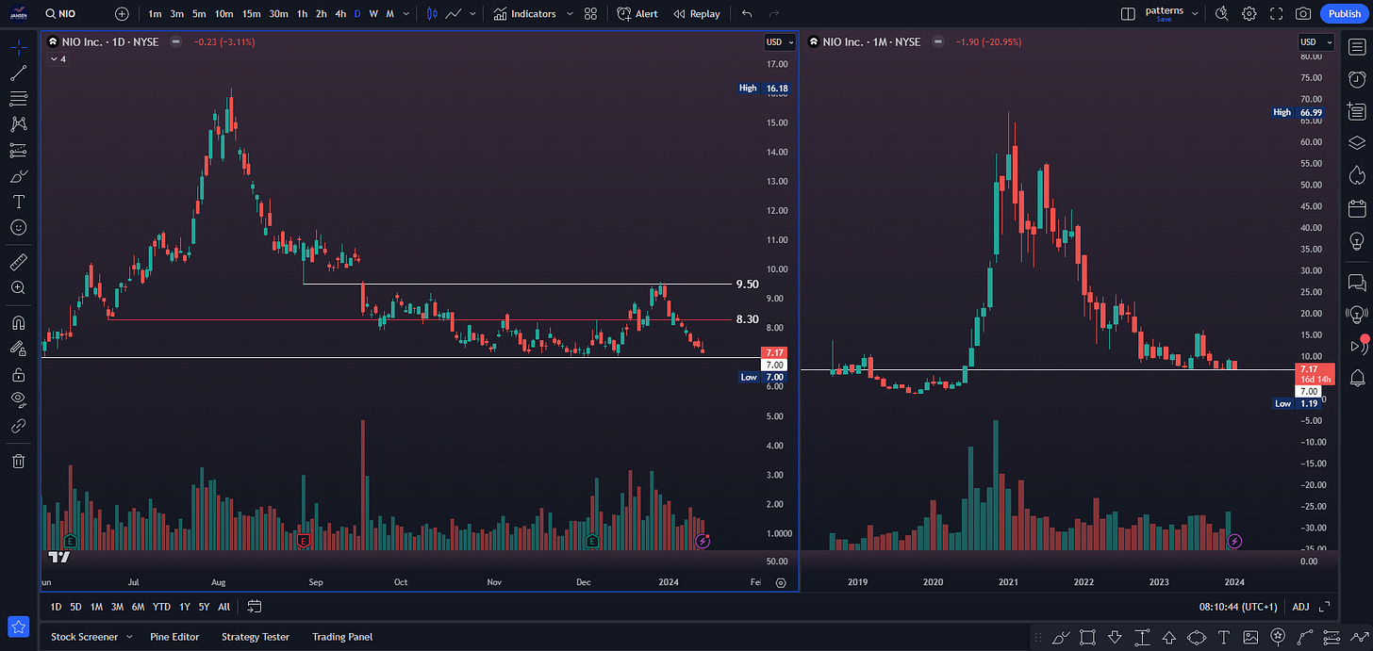Select the All date range
This screenshot has width=1373, height=651.
pos(223,607)
